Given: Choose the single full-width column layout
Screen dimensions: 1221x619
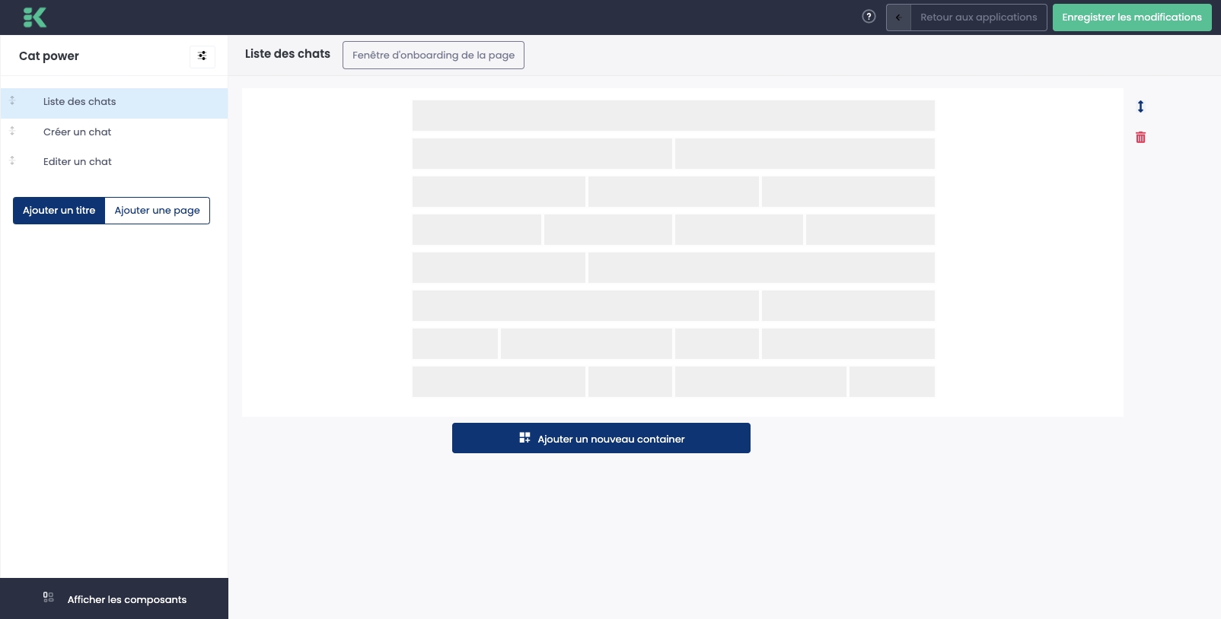Looking at the screenshot, I should pos(673,116).
